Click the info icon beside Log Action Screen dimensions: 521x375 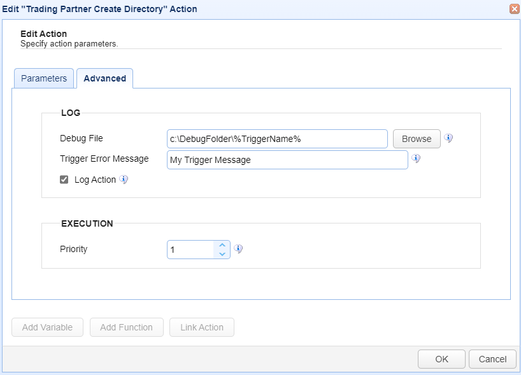point(124,180)
